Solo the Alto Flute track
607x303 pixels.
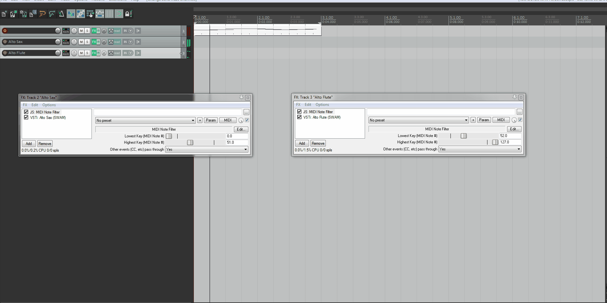(87, 53)
